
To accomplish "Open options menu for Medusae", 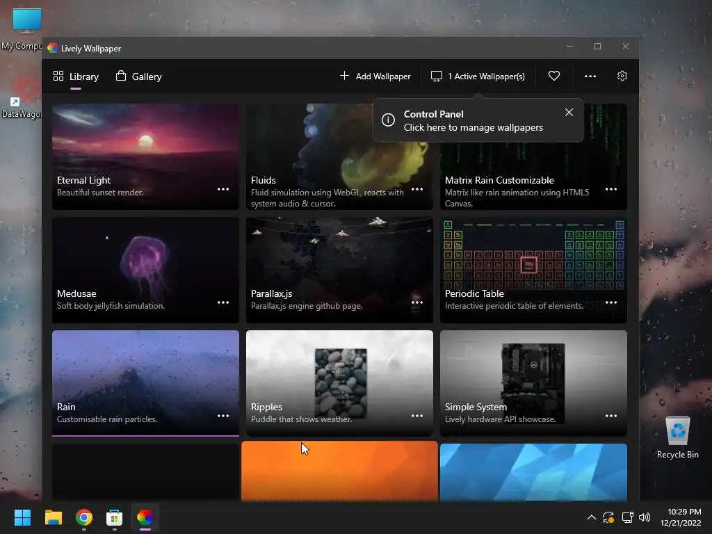I will [x=223, y=303].
